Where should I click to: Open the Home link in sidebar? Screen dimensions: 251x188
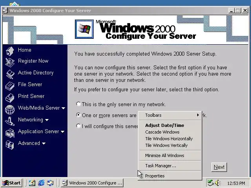pyautogui.click(x=25, y=50)
